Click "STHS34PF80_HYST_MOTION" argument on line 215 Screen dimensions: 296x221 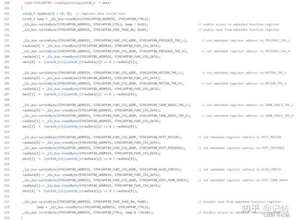[160, 137]
